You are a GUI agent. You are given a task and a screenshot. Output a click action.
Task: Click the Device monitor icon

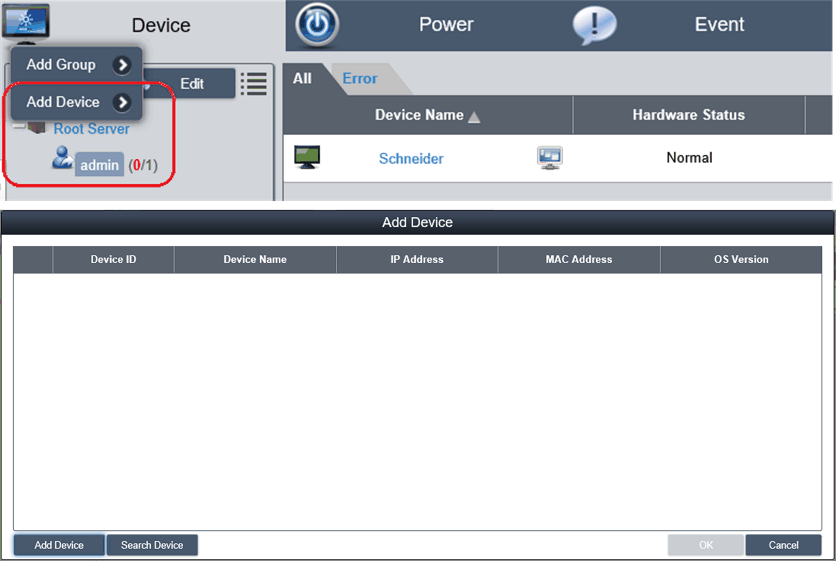pyautogui.click(x=26, y=21)
